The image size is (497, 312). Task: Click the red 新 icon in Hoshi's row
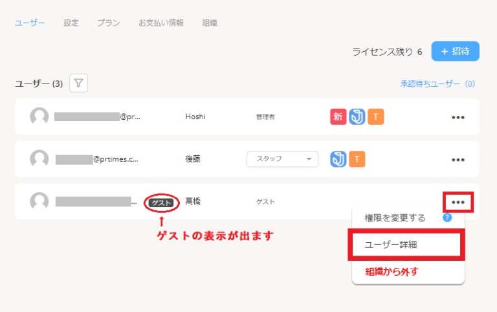(338, 117)
